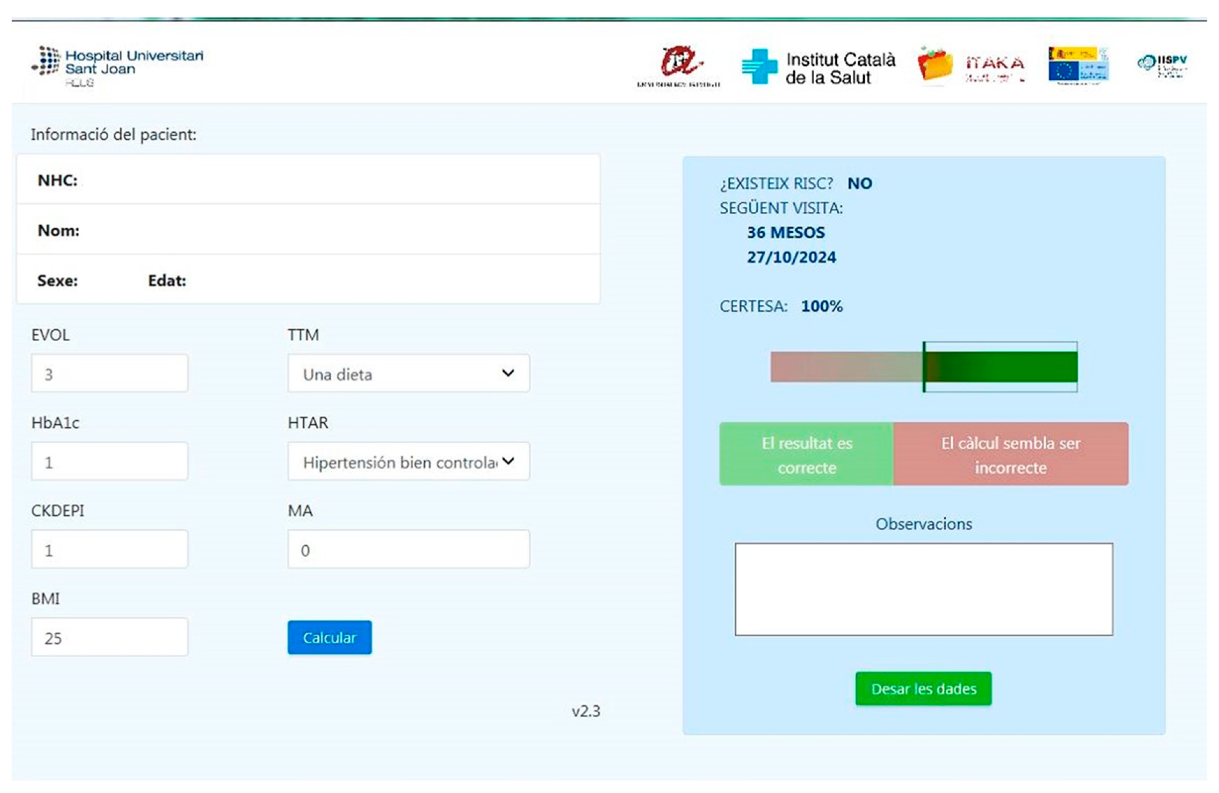Click inside the Observacions text area
1219x793 pixels.
pyautogui.click(x=923, y=590)
